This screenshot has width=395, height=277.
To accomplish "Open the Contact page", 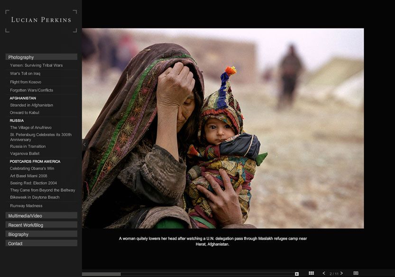I will click(x=41, y=243).
